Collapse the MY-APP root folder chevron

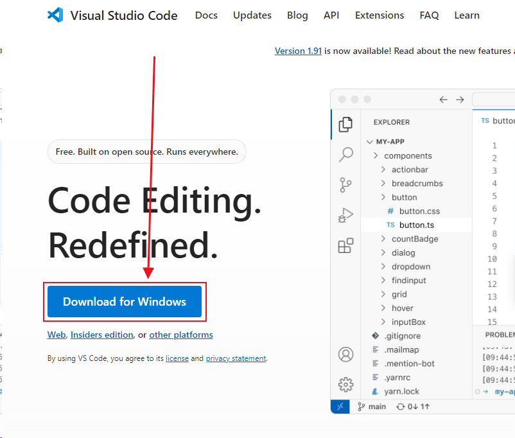[370, 142]
